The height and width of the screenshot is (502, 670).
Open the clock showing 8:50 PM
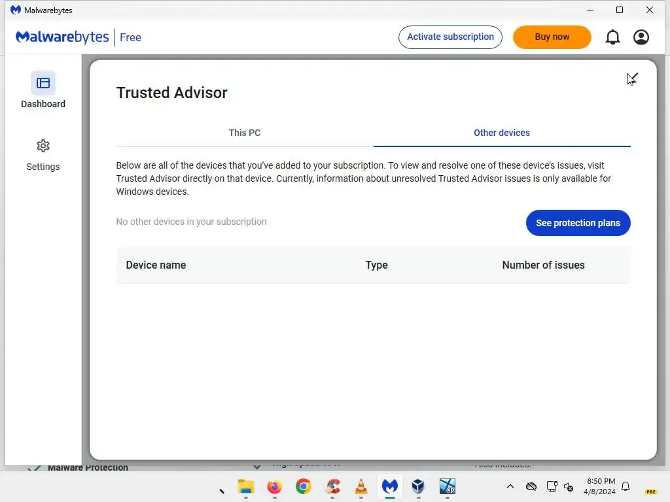pyautogui.click(x=600, y=486)
